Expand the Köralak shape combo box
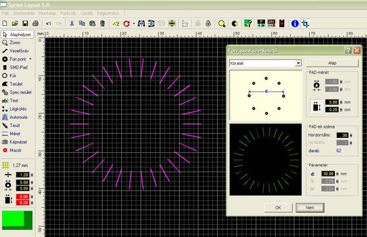 pos(298,63)
